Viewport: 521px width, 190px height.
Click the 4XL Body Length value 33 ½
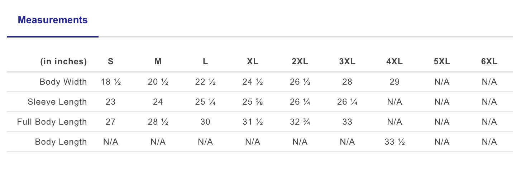[x=395, y=142]
